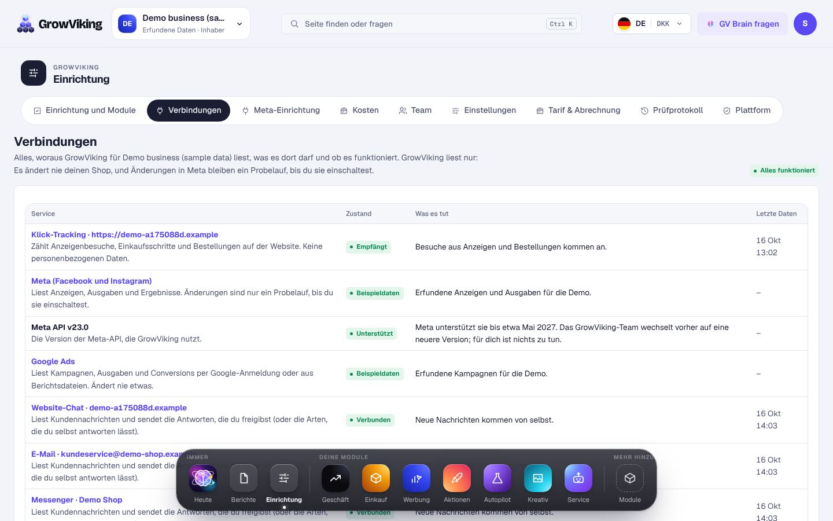Click the Einrichtung page header icon

pyautogui.click(x=34, y=73)
